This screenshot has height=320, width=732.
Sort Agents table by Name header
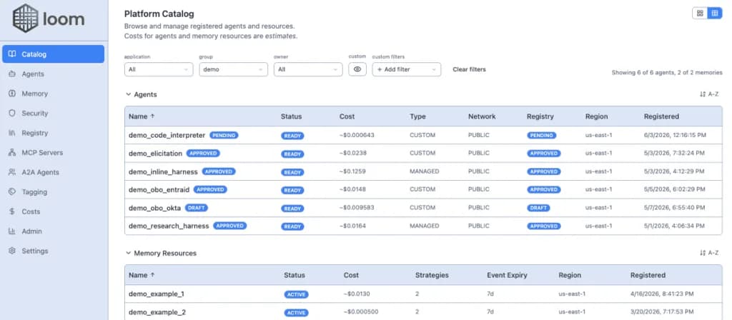[142, 116]
